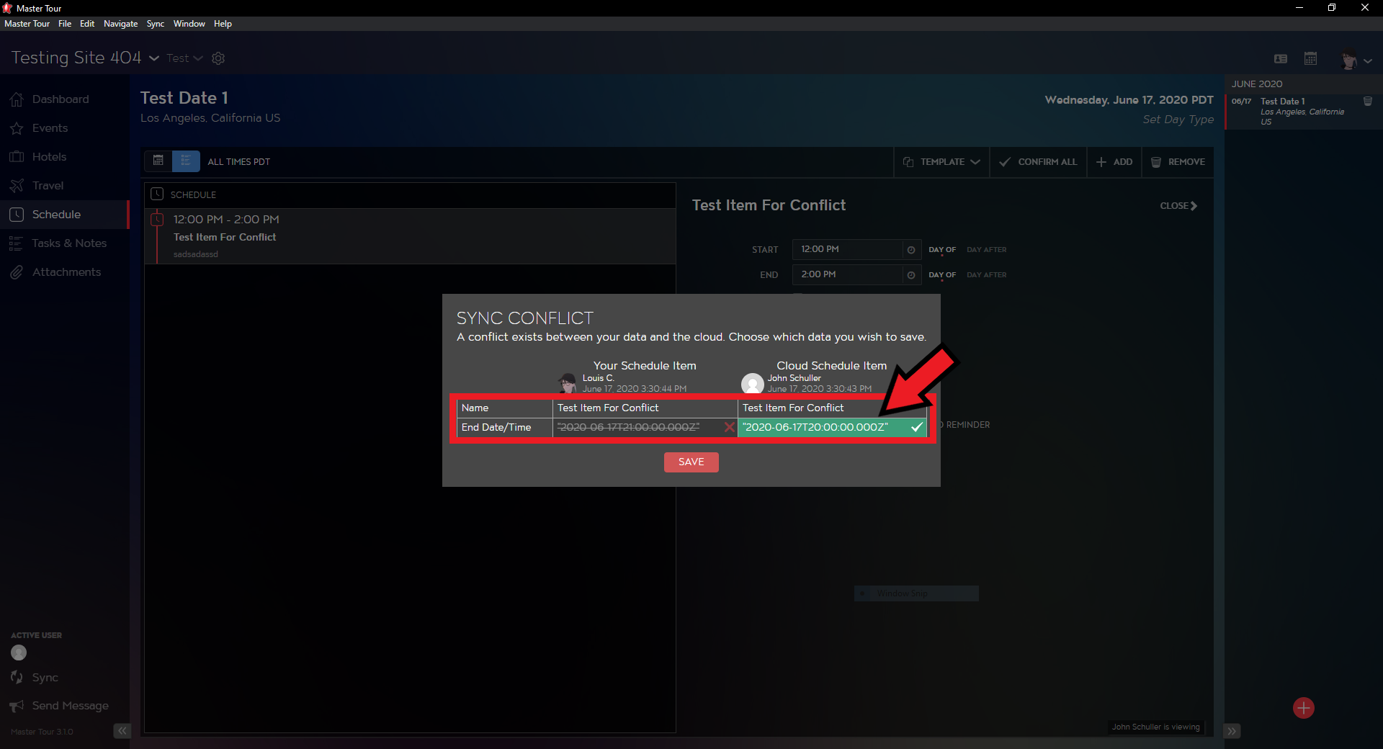Open Events in the sidebar
The image size is (1383, 749).
point(50,128)
